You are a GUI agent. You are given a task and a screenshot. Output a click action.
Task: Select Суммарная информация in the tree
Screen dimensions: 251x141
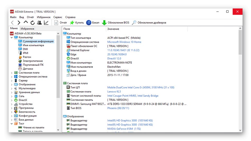click(38, 41)
